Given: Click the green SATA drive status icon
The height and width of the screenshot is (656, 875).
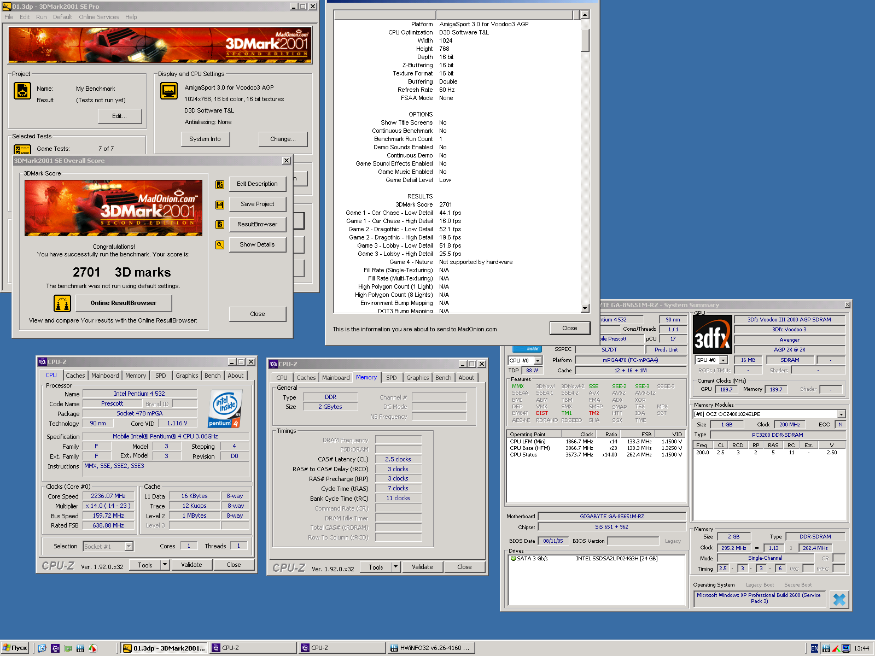Looking at the screenshot, I should (514, 559).
